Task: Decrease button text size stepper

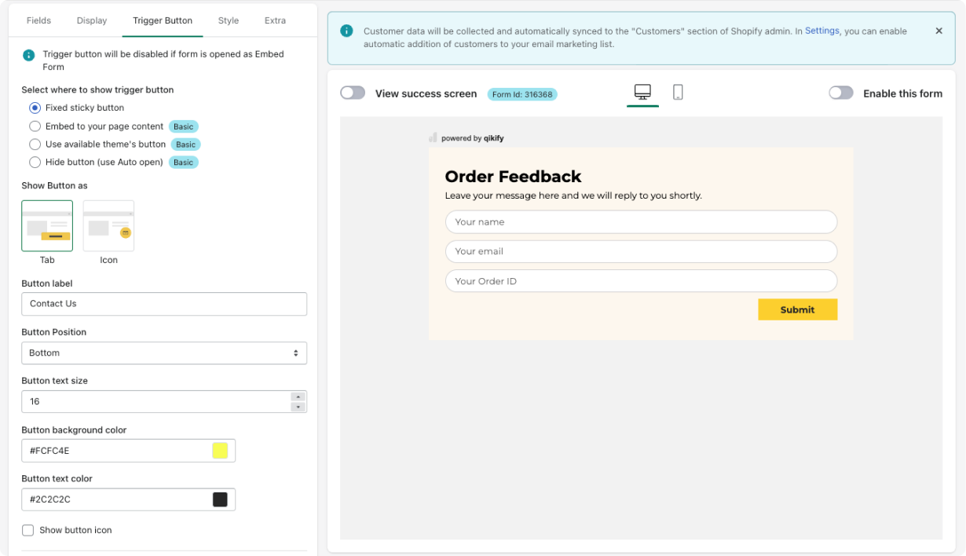Action: (x=298, y=407)
